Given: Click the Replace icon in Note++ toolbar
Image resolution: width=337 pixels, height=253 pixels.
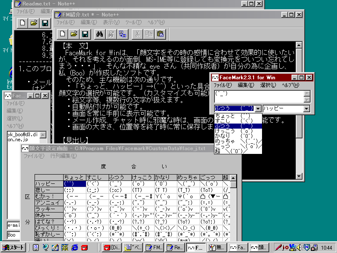Looking at the screenshot, I should pos(123,34).
